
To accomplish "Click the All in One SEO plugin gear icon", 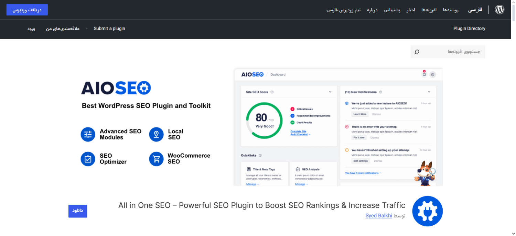I will point(427,211).
